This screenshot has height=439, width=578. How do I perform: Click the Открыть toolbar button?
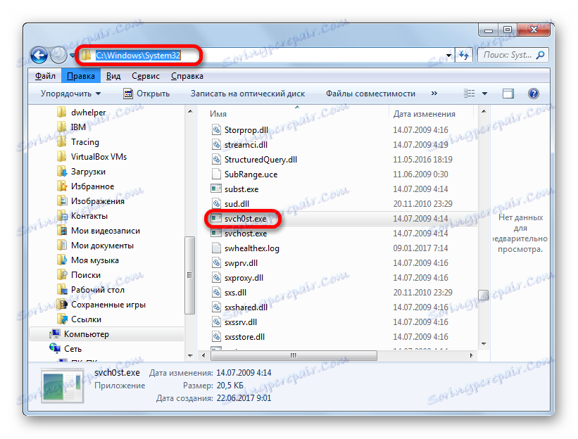146,94
